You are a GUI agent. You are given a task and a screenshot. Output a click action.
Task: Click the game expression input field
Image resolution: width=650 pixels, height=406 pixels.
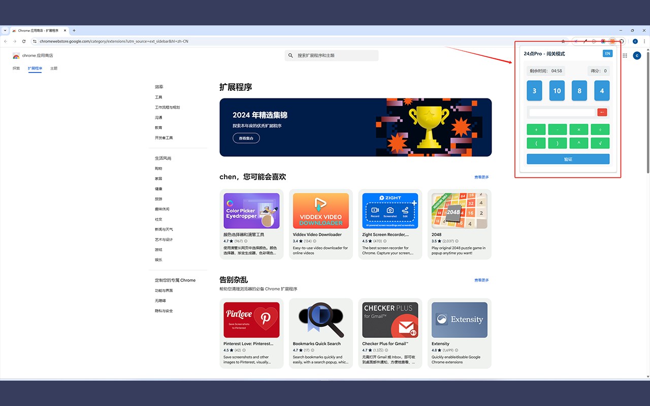coord(562,113)
